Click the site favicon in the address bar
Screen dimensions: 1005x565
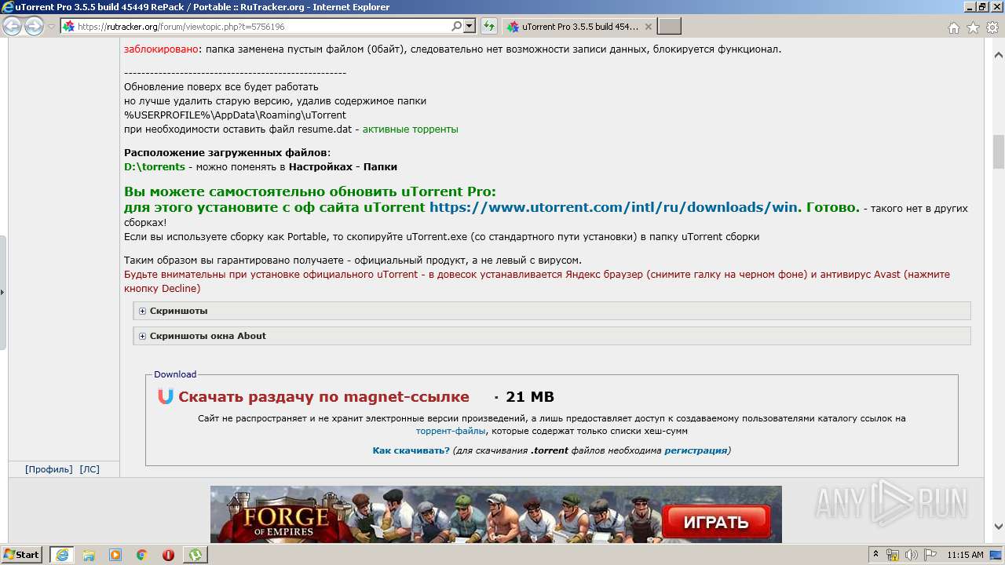[68, 27]
